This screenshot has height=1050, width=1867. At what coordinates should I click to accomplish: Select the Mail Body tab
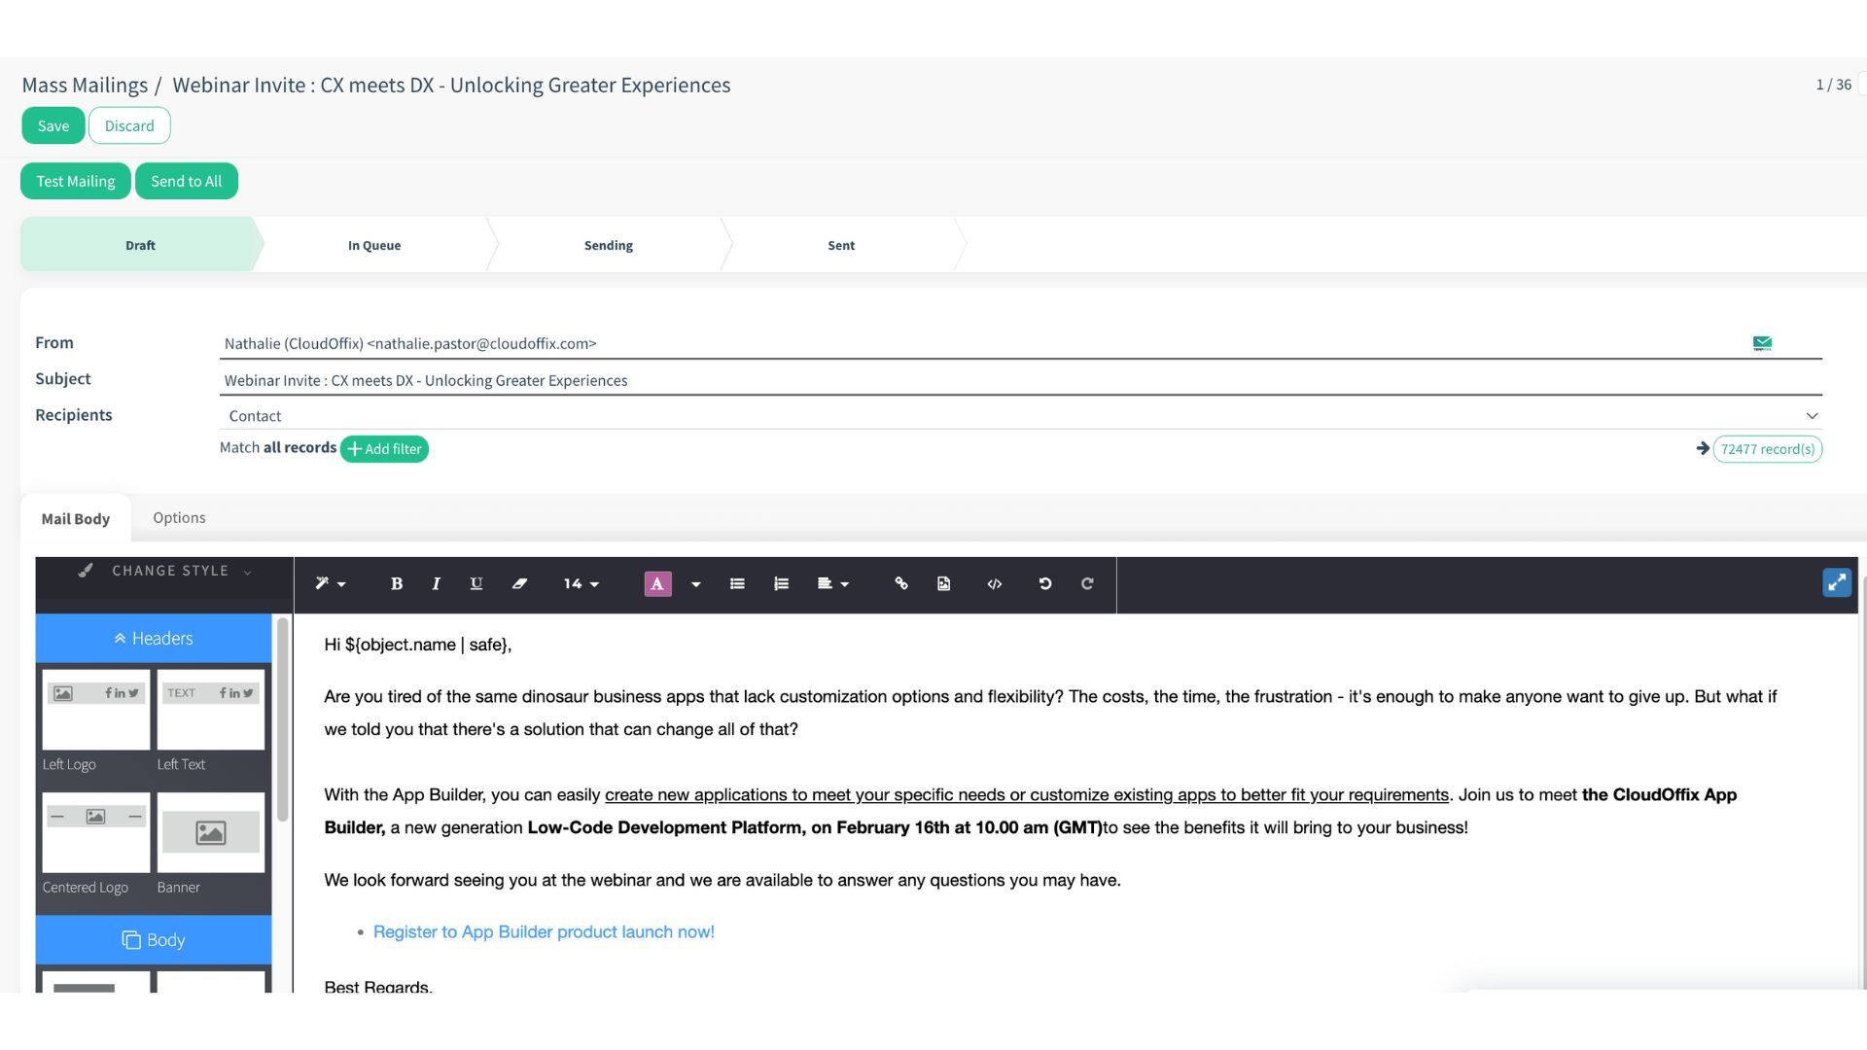point(76,518)
